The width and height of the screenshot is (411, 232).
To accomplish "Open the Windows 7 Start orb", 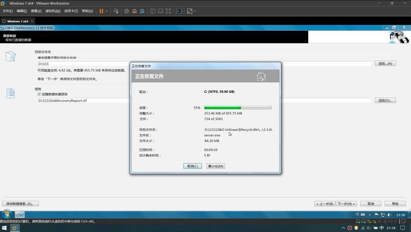I will (x=6, y=214).
